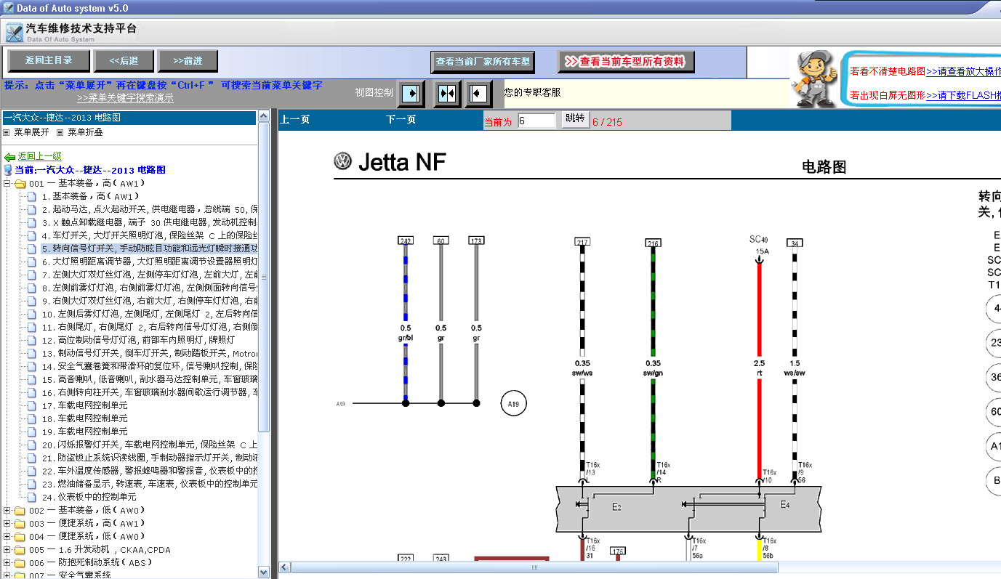
Task: Expand the 004 便捷系统 低 folder
Action: pos(7,537)
